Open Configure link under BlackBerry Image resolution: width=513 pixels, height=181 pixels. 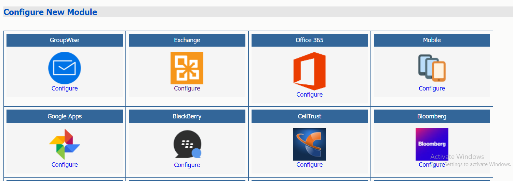click(x=187, y=165)
